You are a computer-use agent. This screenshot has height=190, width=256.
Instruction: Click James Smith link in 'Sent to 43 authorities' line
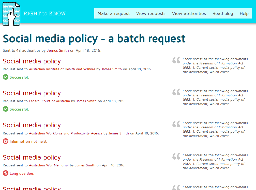pos(58,50)
